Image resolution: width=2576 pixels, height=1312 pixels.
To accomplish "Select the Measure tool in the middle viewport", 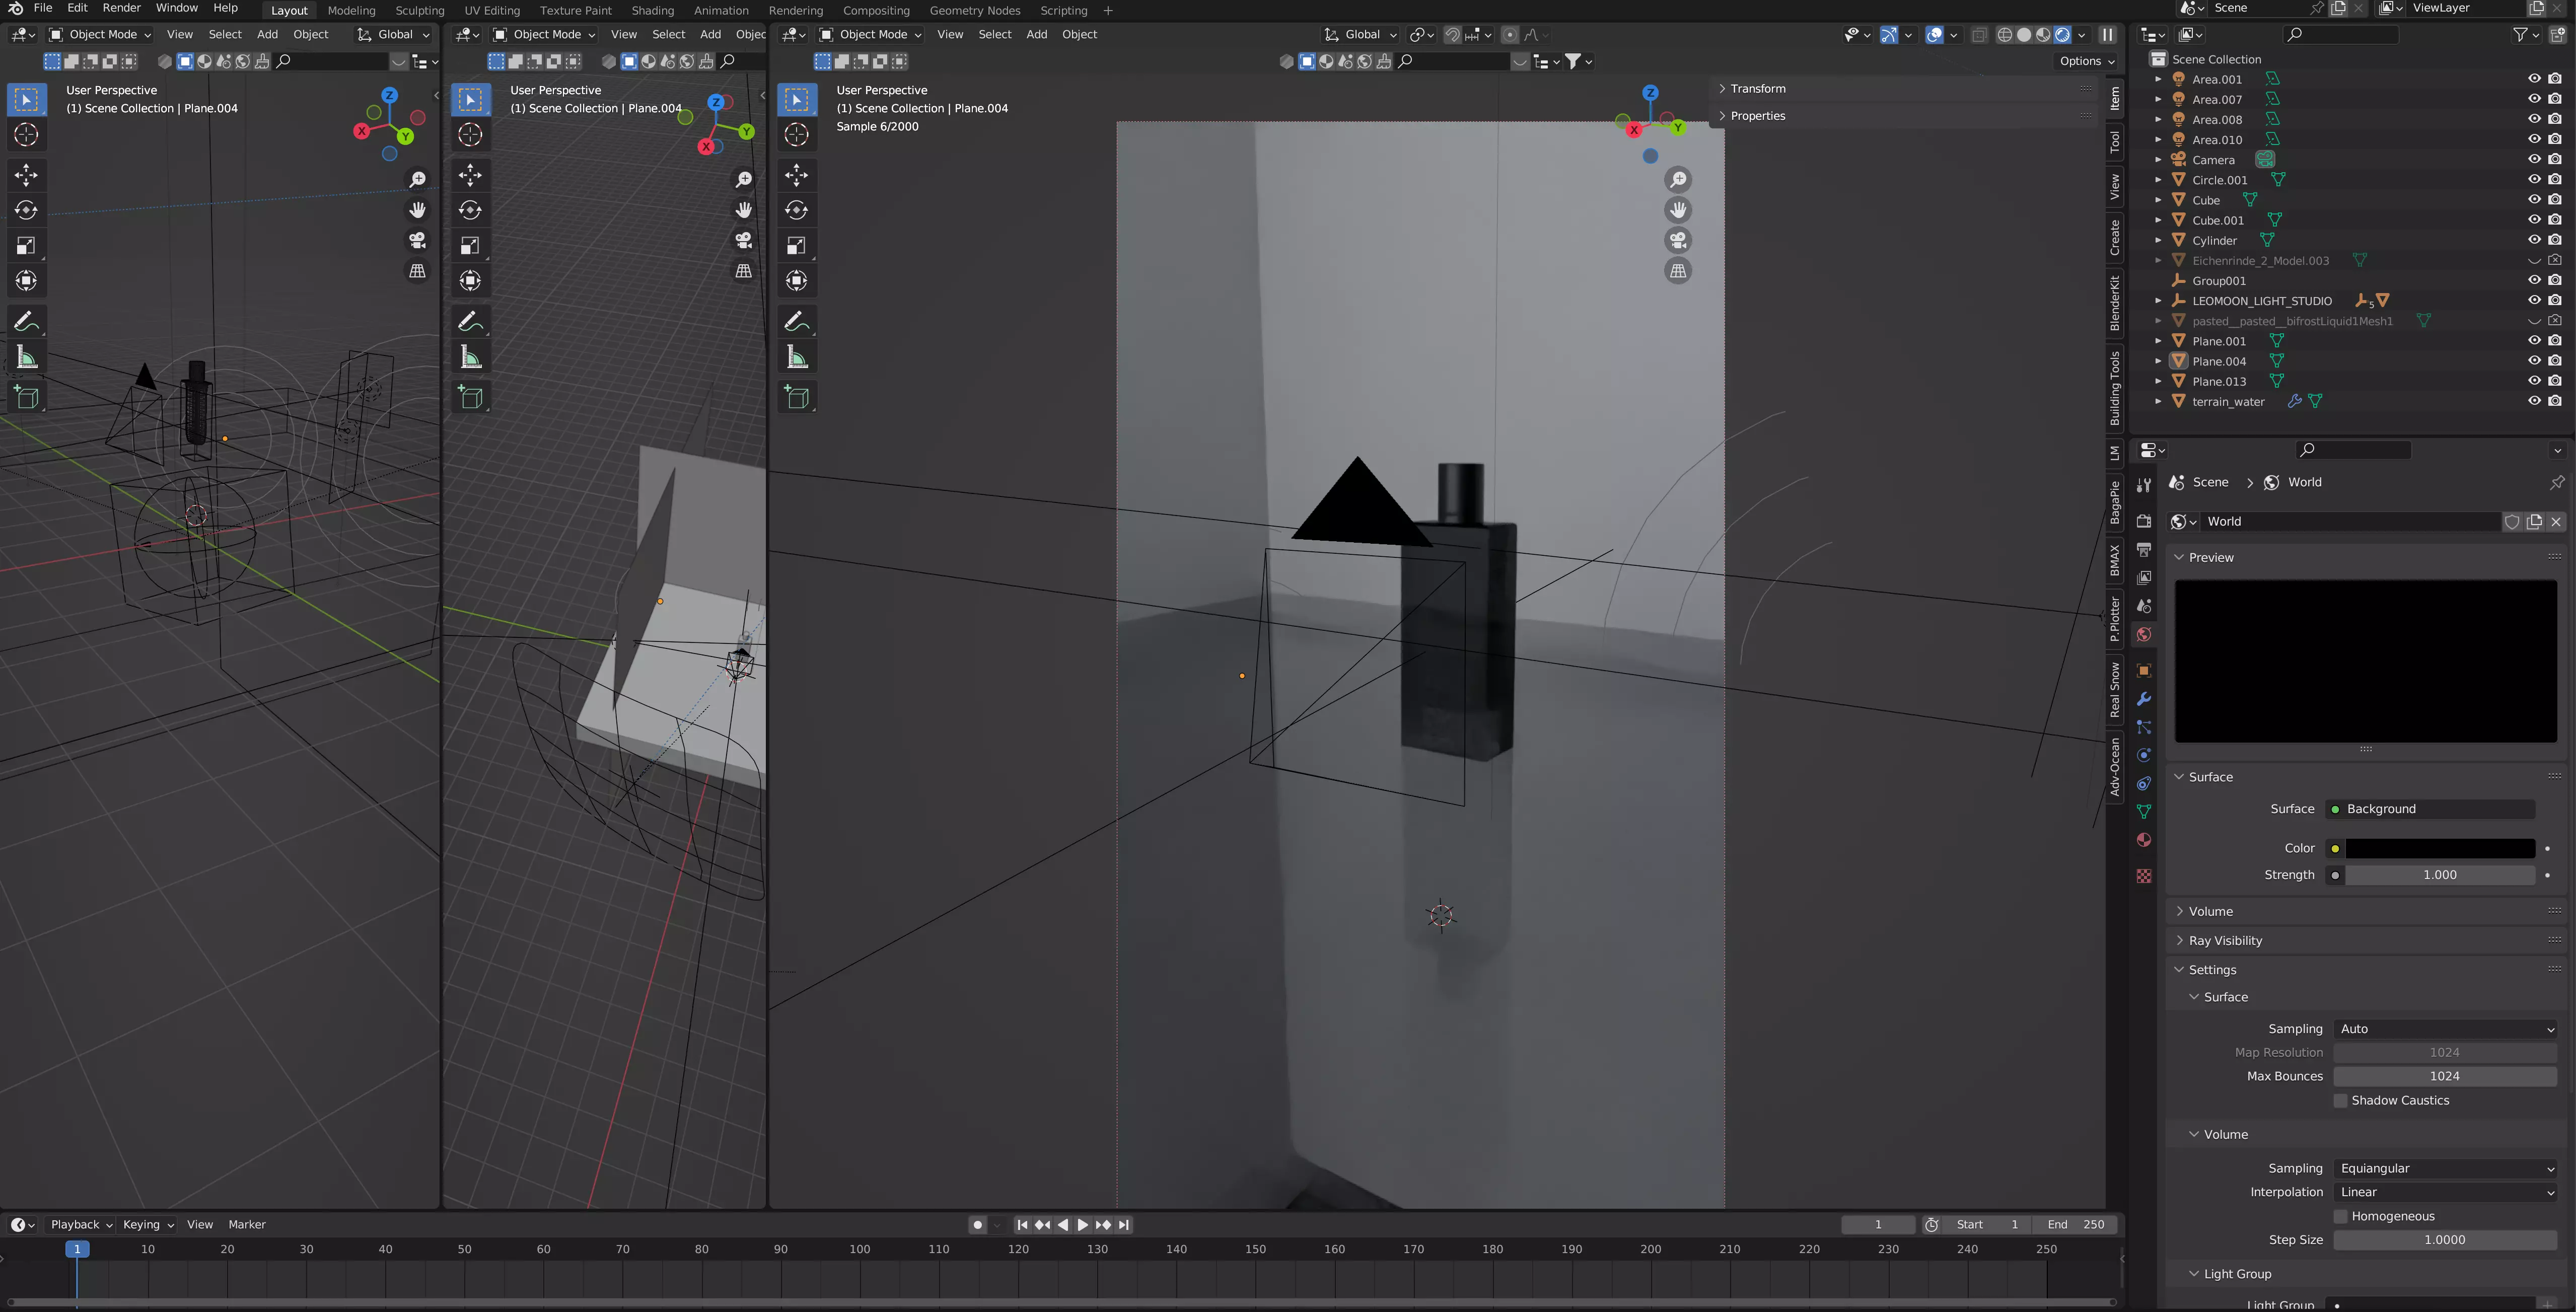I will point(470,357).
